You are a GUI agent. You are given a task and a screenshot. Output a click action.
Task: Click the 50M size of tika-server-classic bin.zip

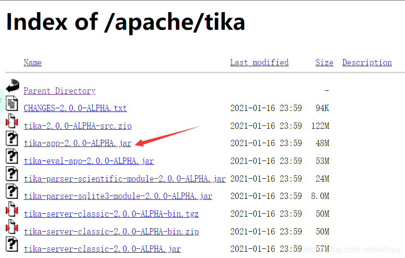[322, 232]
